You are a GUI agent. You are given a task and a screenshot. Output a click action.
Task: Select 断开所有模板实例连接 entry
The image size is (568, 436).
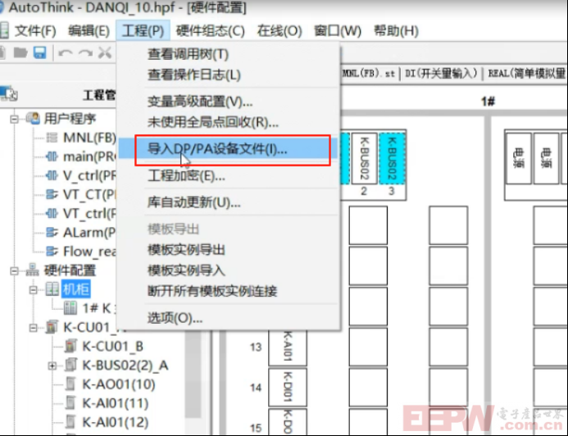click(212, 291)
